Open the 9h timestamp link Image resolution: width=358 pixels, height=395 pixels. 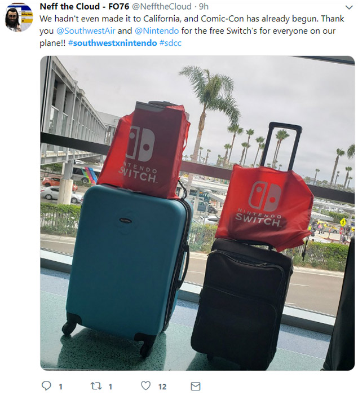204,6
